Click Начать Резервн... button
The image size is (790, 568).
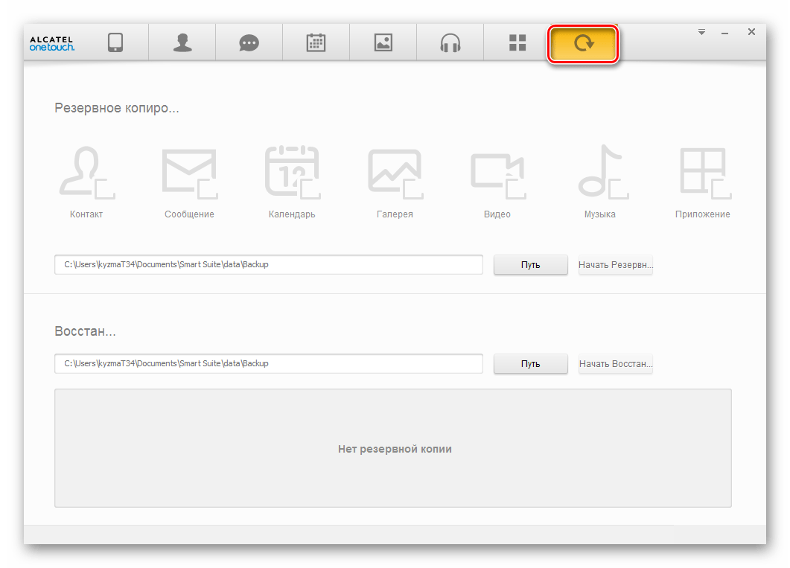click(x=615, y=265)
